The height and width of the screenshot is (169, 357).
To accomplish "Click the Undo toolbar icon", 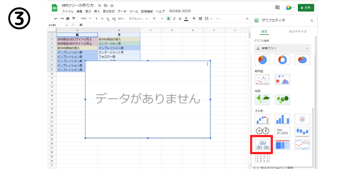I will point(56,19).
